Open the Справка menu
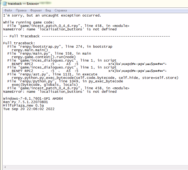188x170 pixels. [x=61, y=10]
